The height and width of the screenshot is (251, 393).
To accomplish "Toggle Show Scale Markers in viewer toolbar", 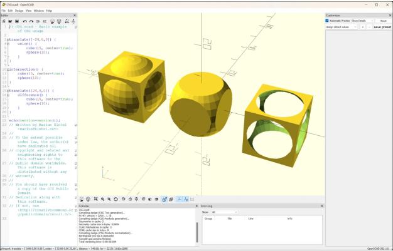I will click(186, 199).
